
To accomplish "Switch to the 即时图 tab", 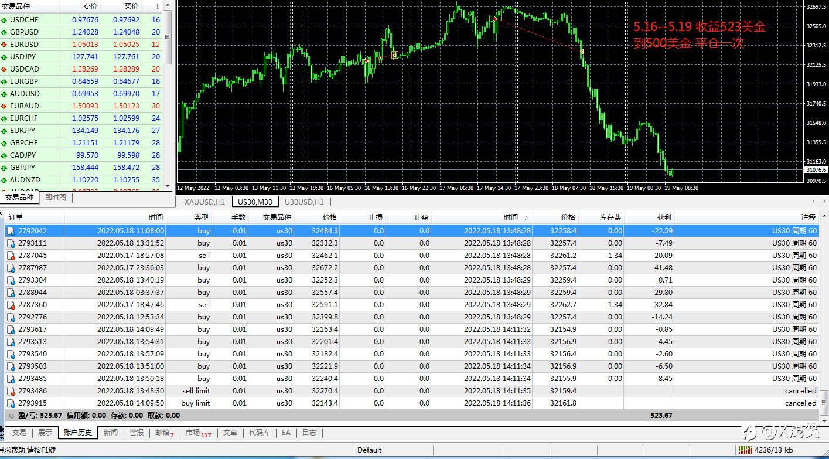I will (x=55, y=198).
